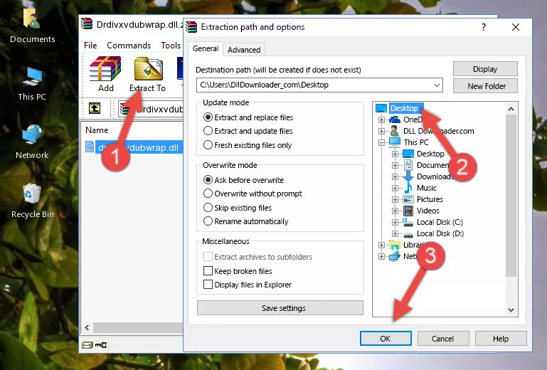
Task: Go up one folder level in WinRAR
Action: coord(95,109)
